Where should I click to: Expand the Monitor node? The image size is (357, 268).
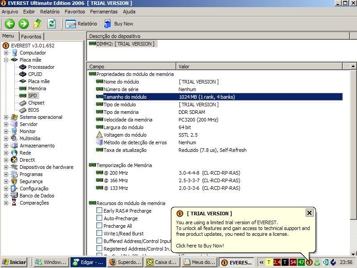[x=6, y=131]
